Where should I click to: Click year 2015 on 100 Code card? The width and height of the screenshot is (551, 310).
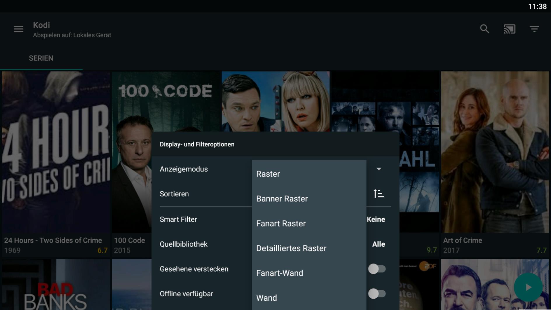coord(122,250)
